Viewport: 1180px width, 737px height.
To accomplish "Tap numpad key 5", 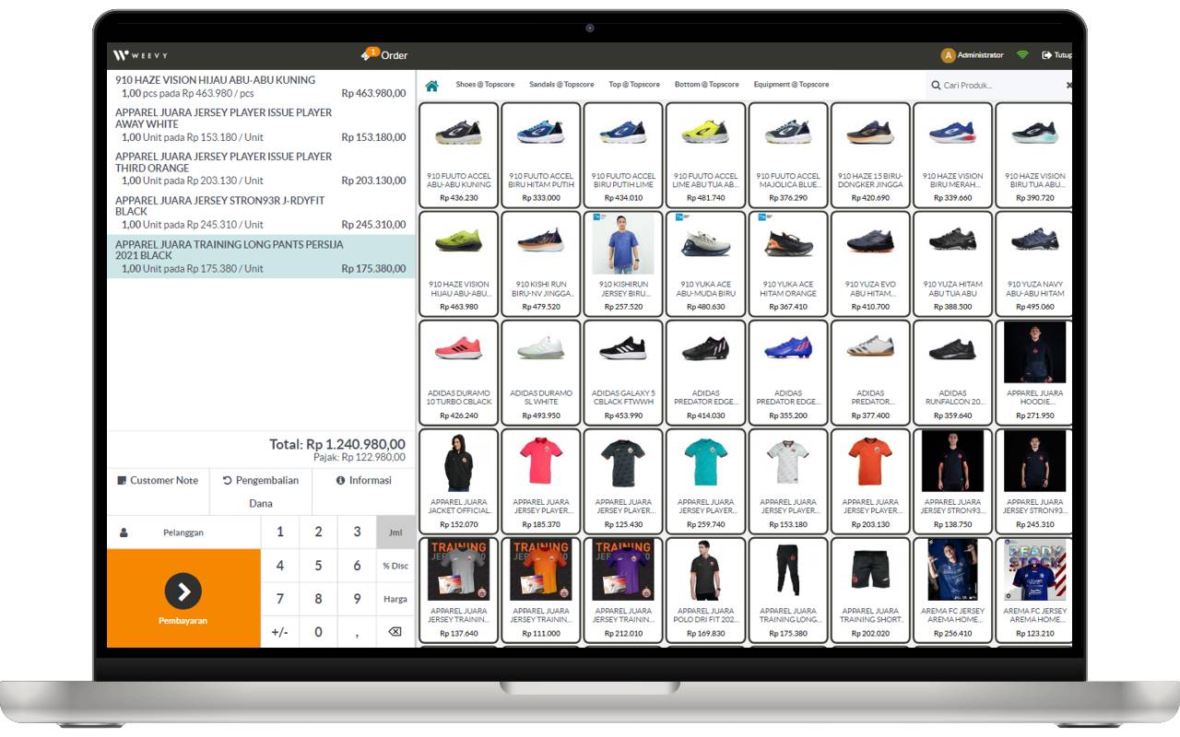I will coord(319,566).
